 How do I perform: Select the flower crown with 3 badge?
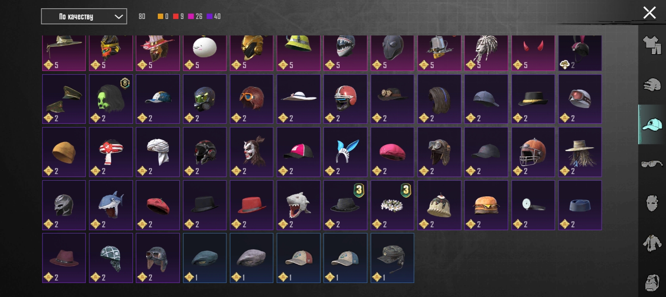tap(392, 205)
